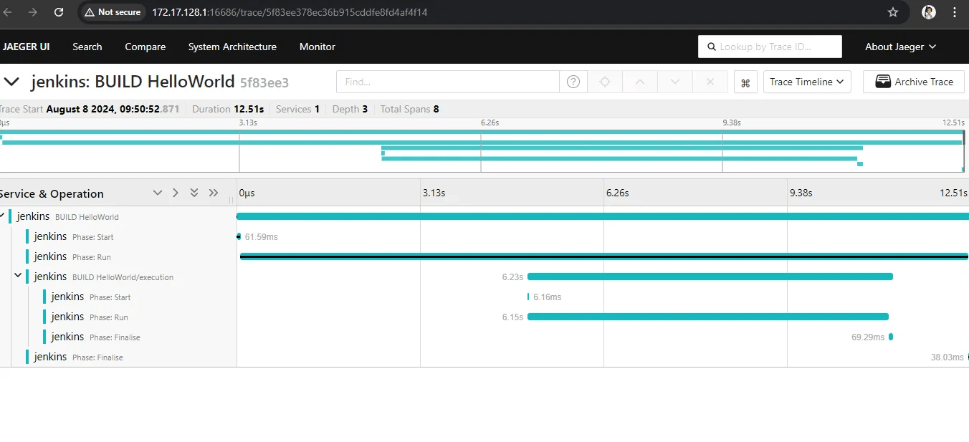Expand all spans with double down chevron
The image size is (969, 442).
(x=194, y=193)
